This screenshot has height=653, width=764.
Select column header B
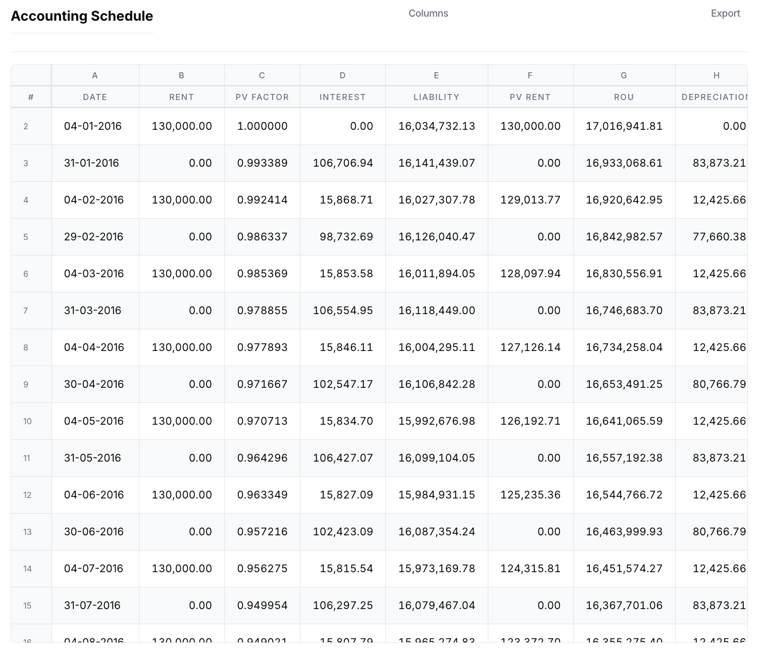click(181, 75)
